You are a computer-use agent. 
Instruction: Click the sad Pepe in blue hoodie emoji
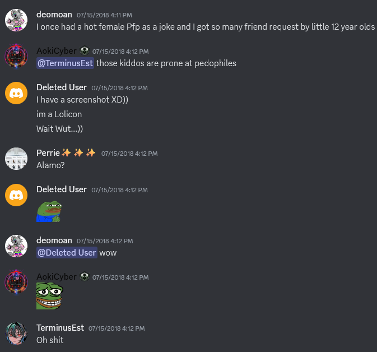click(49, 211)
